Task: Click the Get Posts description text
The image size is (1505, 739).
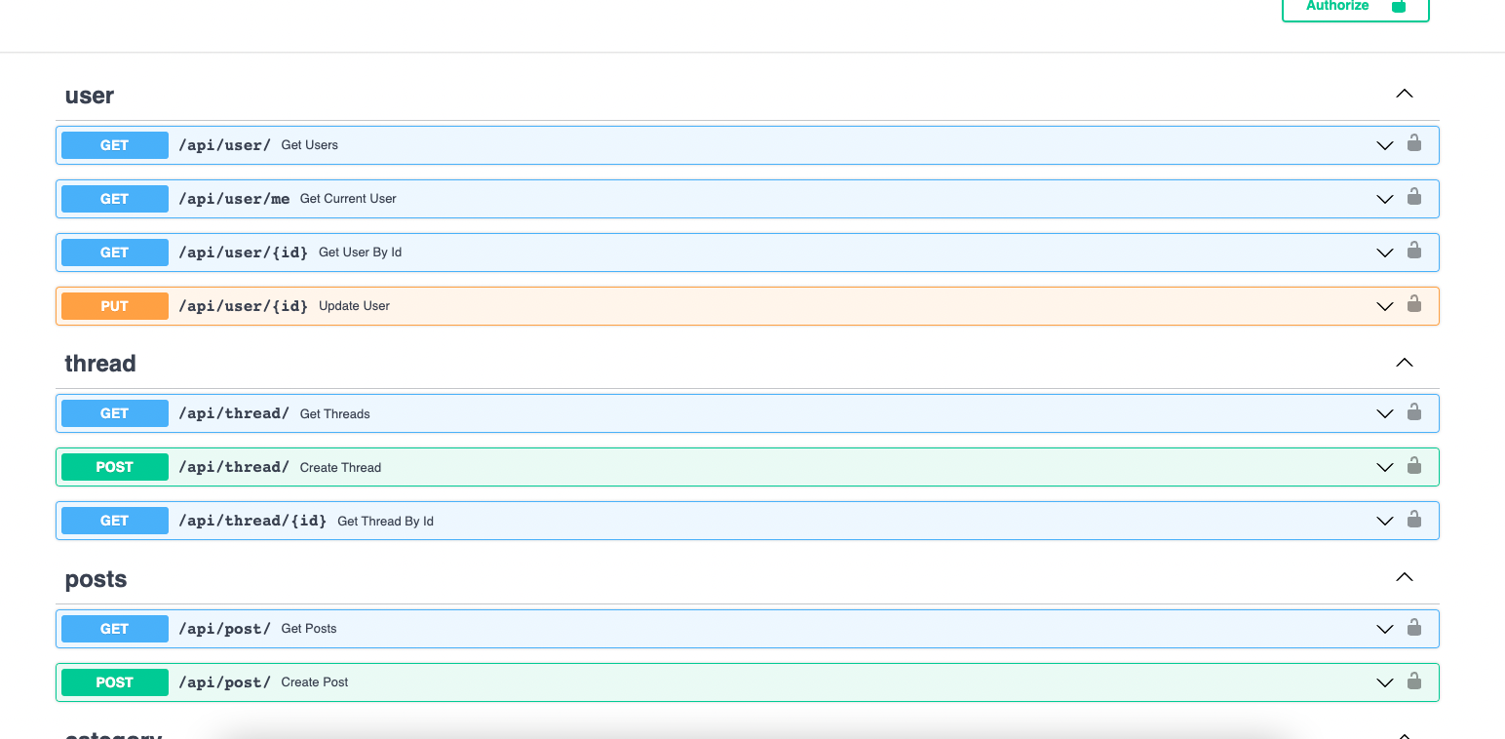Action: coord(309,629)
